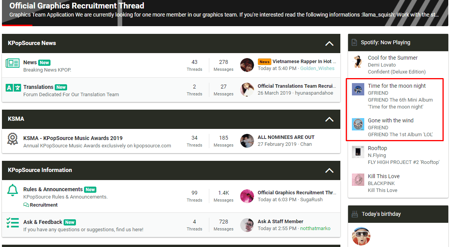
Task: Open the Ask & Feedback forum
Action: coord(43,222)
